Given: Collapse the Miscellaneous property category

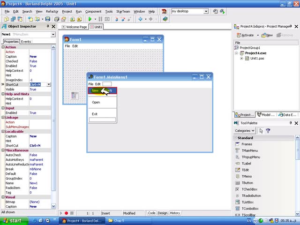Looking at the screenshot, I should click(3, 150).
